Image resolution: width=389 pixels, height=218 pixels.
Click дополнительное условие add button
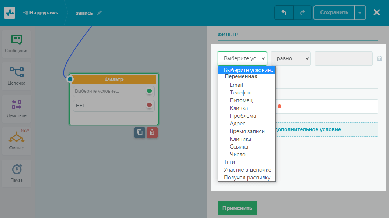coord(327,129)
